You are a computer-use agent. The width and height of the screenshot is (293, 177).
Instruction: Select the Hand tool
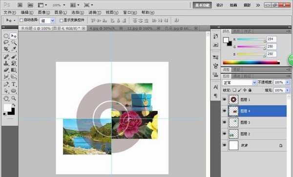[6, 98]
